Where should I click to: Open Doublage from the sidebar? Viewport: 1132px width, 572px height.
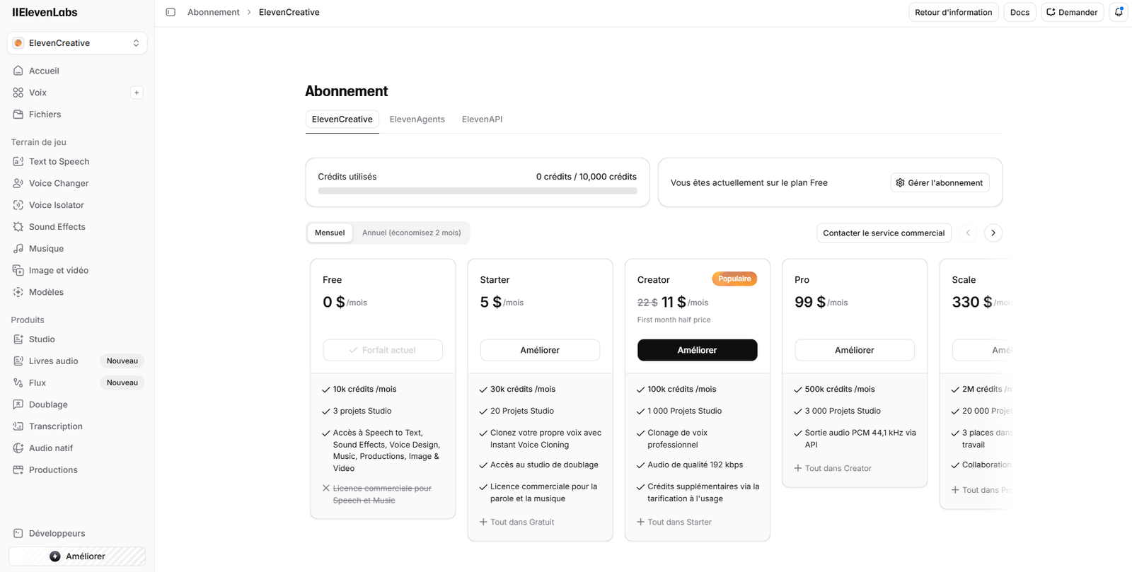48,404
